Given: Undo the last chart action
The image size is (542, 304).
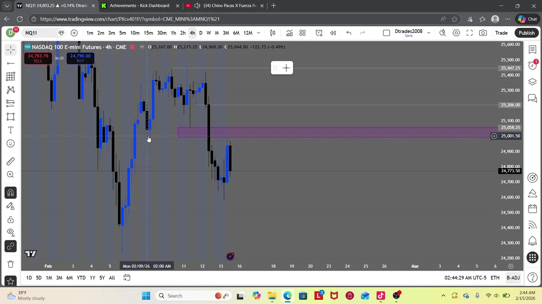Looking at the screenshot, I should click(x=349, y=33).
